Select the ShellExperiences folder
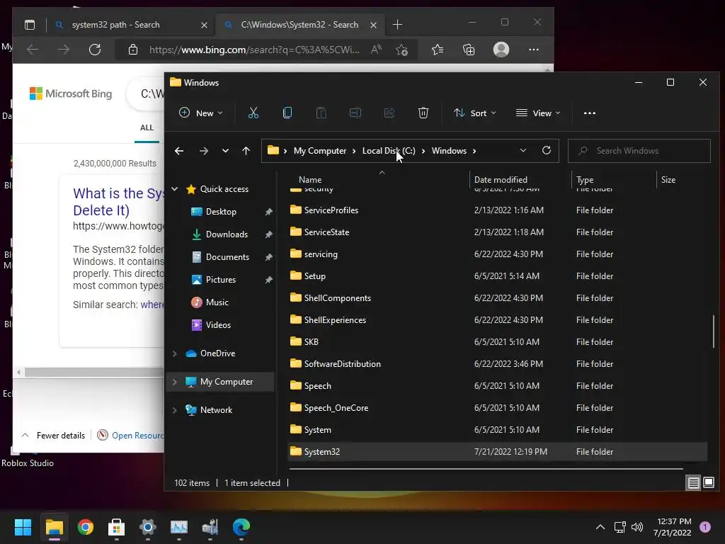725x544 pixels. point(335,319)
